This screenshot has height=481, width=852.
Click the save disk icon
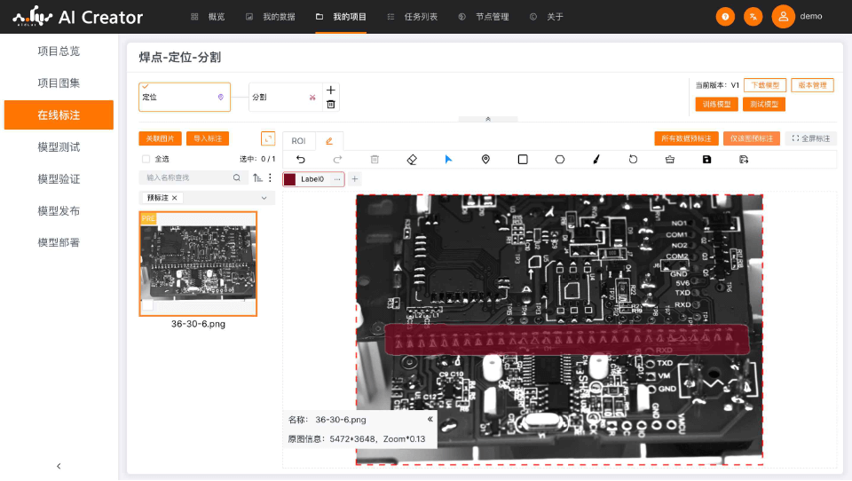click(706, 160)
